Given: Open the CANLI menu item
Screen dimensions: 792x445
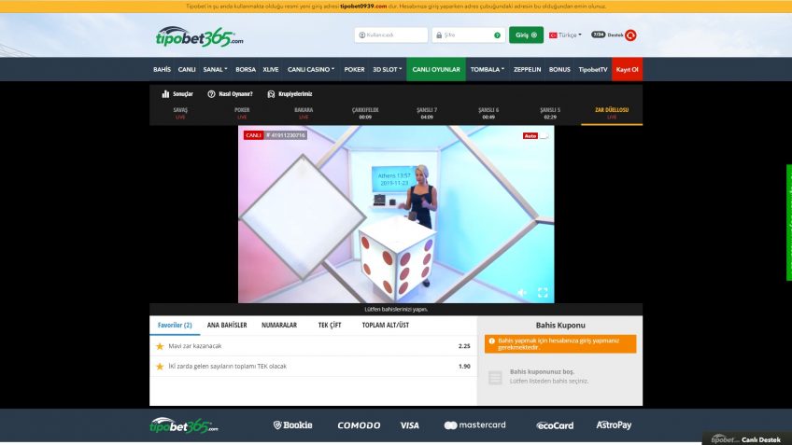Looking at the screenshot, I should [x=187, y=70].
